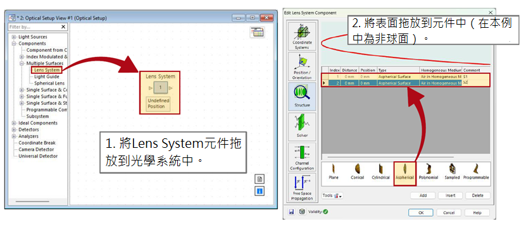Select Lens System in the tree
The image size is (526, 242).
point(47,70)
